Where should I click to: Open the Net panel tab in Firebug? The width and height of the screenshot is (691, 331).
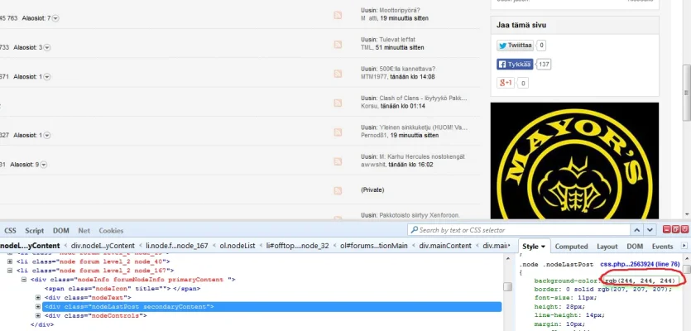click(x=84, y=231)
